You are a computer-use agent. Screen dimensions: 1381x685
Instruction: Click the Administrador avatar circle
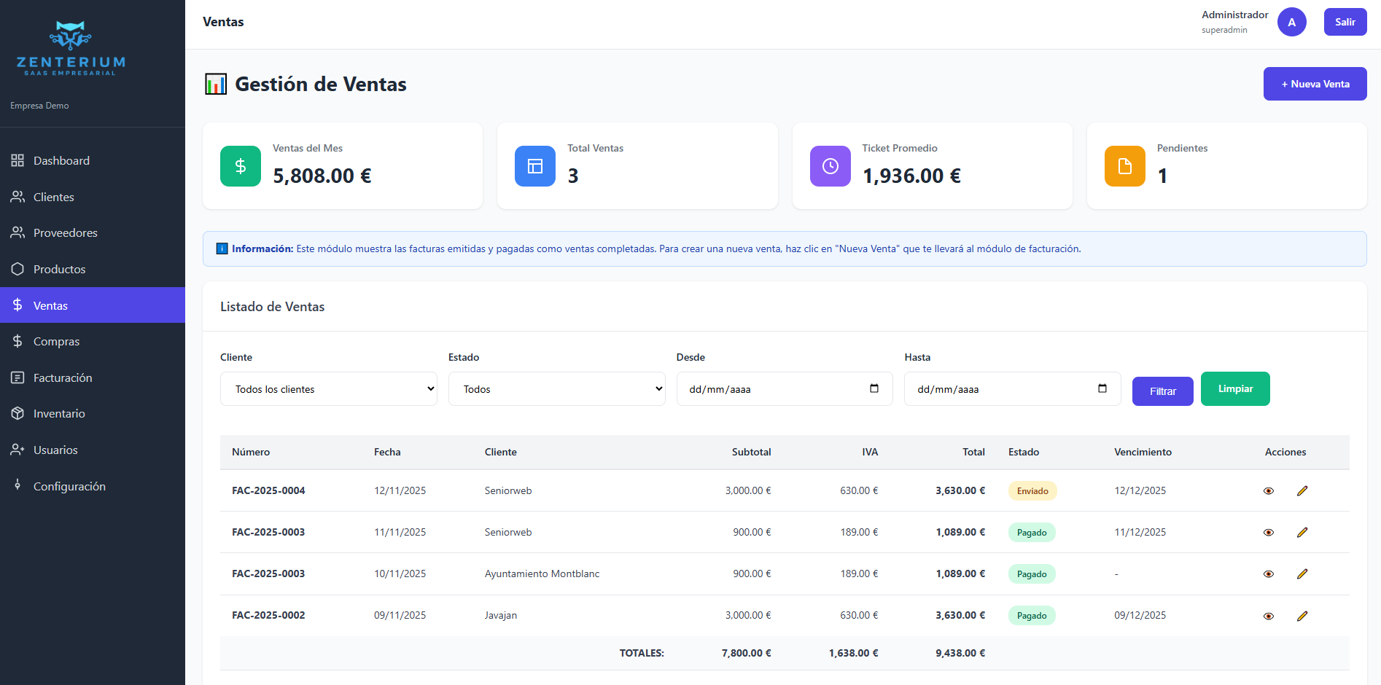click(1291, 22)
